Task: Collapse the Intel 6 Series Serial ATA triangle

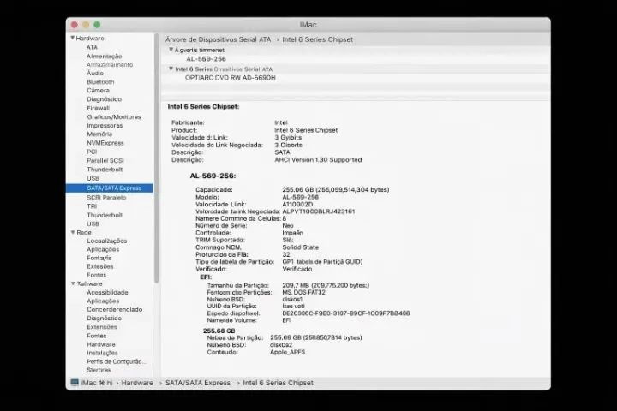Action: click(171, 68)
